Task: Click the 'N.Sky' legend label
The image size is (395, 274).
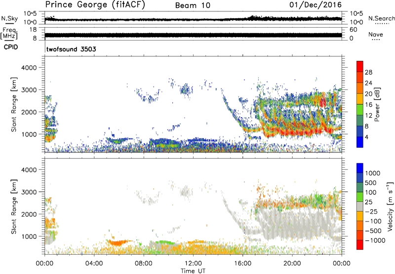Action: [9, 18]
